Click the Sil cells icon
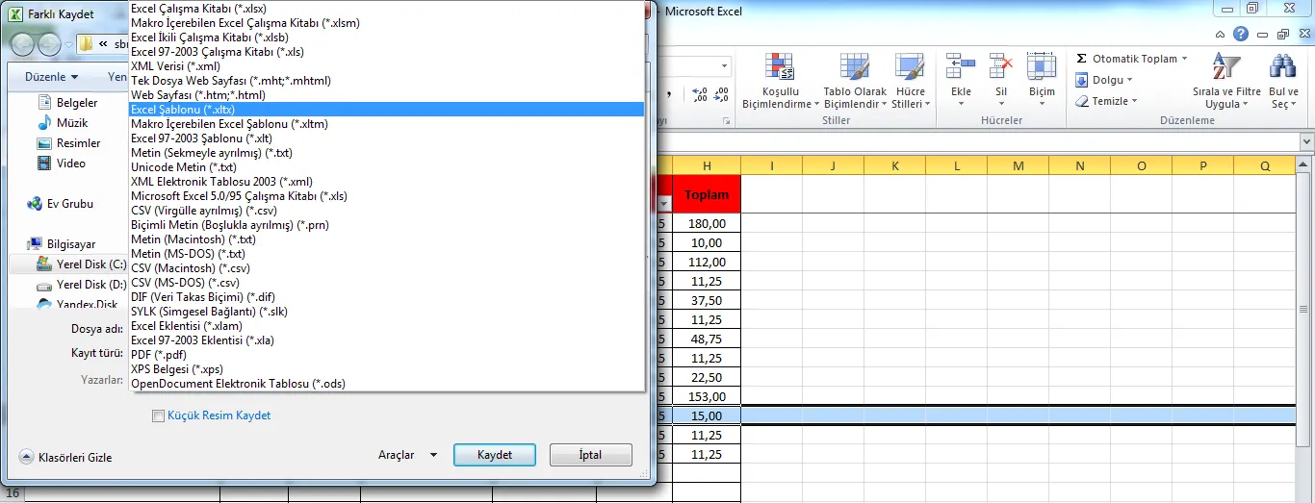1315x503 pixels. coord(1001,66)
